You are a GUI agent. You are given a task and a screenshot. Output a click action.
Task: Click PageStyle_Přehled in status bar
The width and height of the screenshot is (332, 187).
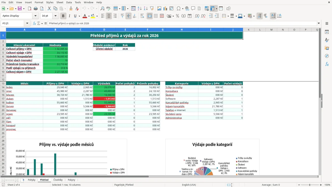(124, 185)
